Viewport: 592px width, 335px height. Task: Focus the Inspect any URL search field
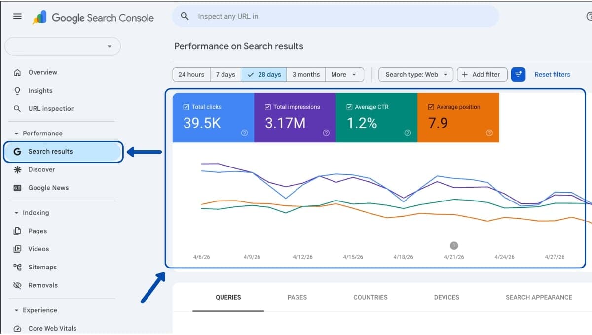point(335,16)
